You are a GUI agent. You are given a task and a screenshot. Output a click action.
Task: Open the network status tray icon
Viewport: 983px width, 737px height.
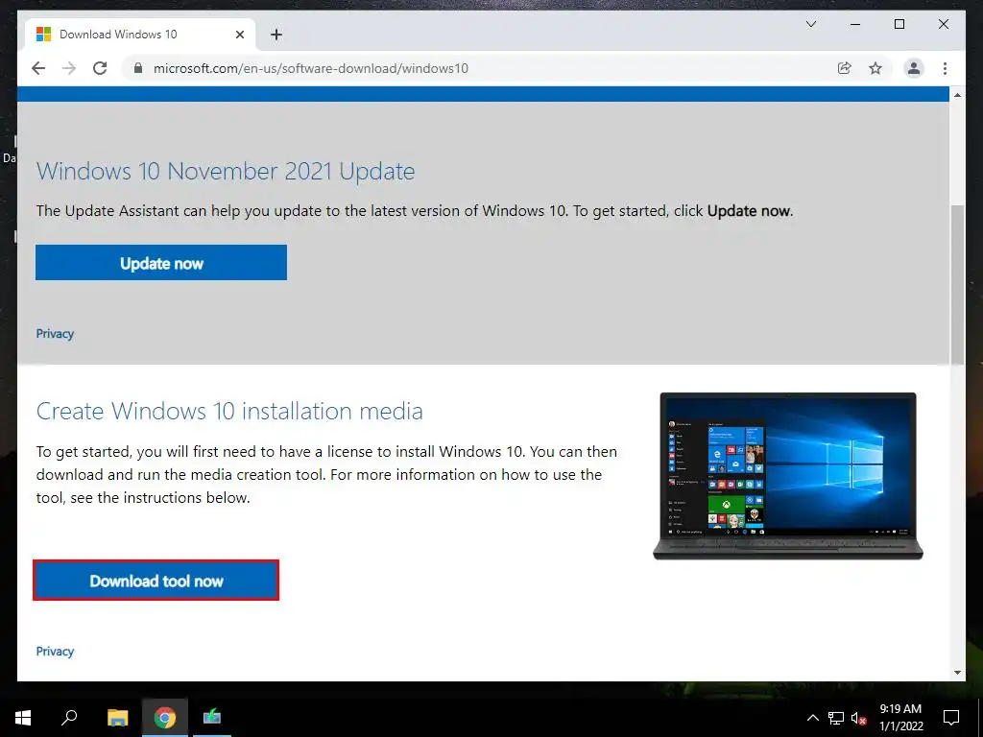(x=836, y=718)
